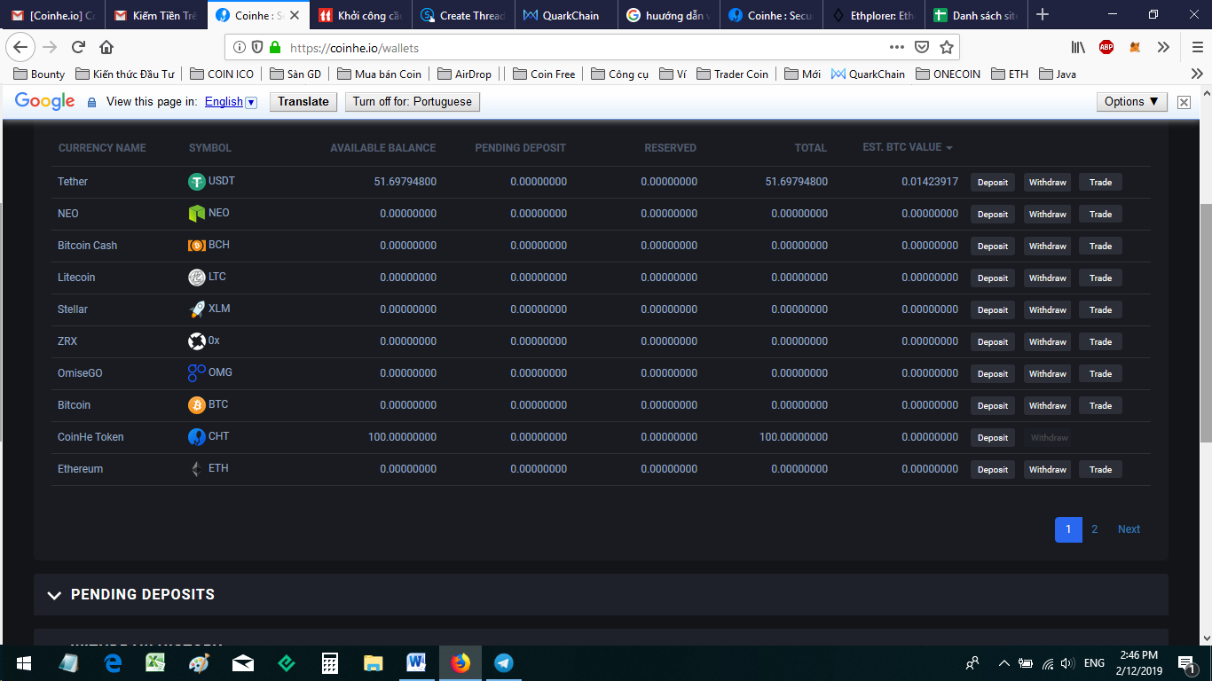Click the Tether BTC value 0.01423917
Viewport: 1212px width, 681px height.
point(930,182)
